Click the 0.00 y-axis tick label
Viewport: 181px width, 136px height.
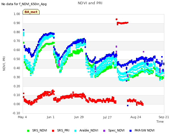tap(17, 104)
